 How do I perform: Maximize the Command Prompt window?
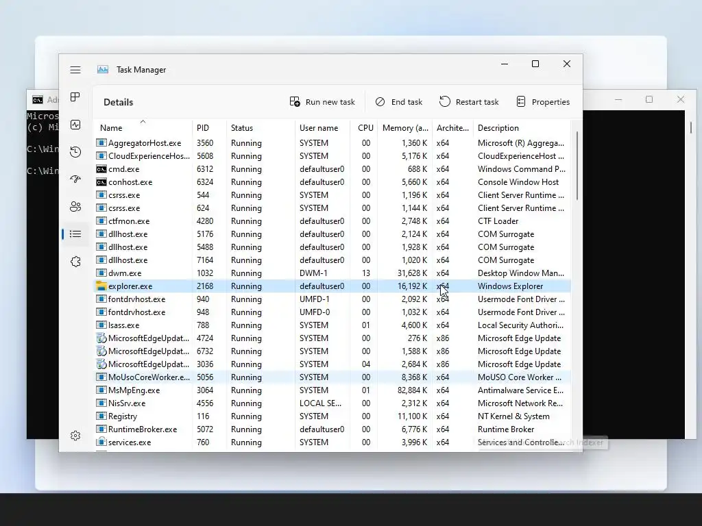649,99
